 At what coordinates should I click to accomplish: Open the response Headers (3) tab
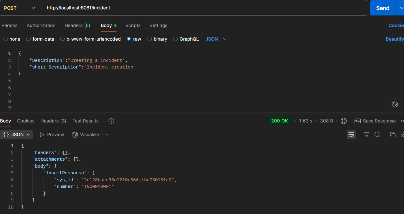tap(53, 121)
